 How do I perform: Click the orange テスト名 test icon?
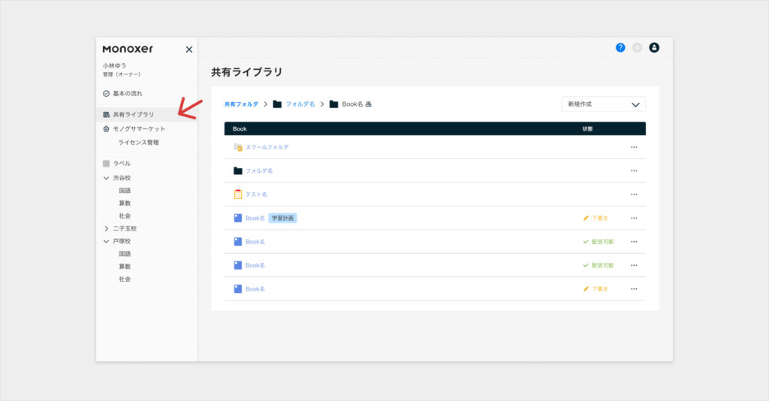(x=237, y=194)
